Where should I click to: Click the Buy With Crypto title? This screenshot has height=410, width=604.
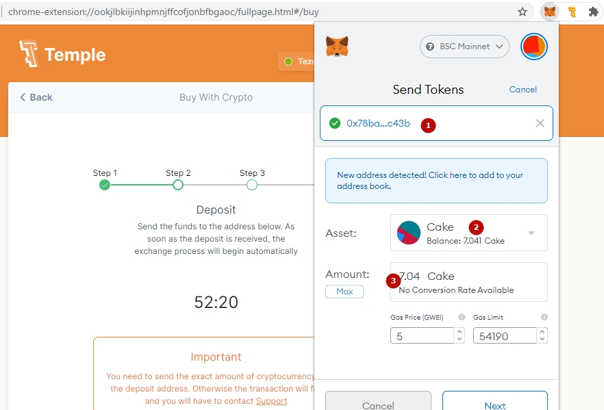(216, 97)
